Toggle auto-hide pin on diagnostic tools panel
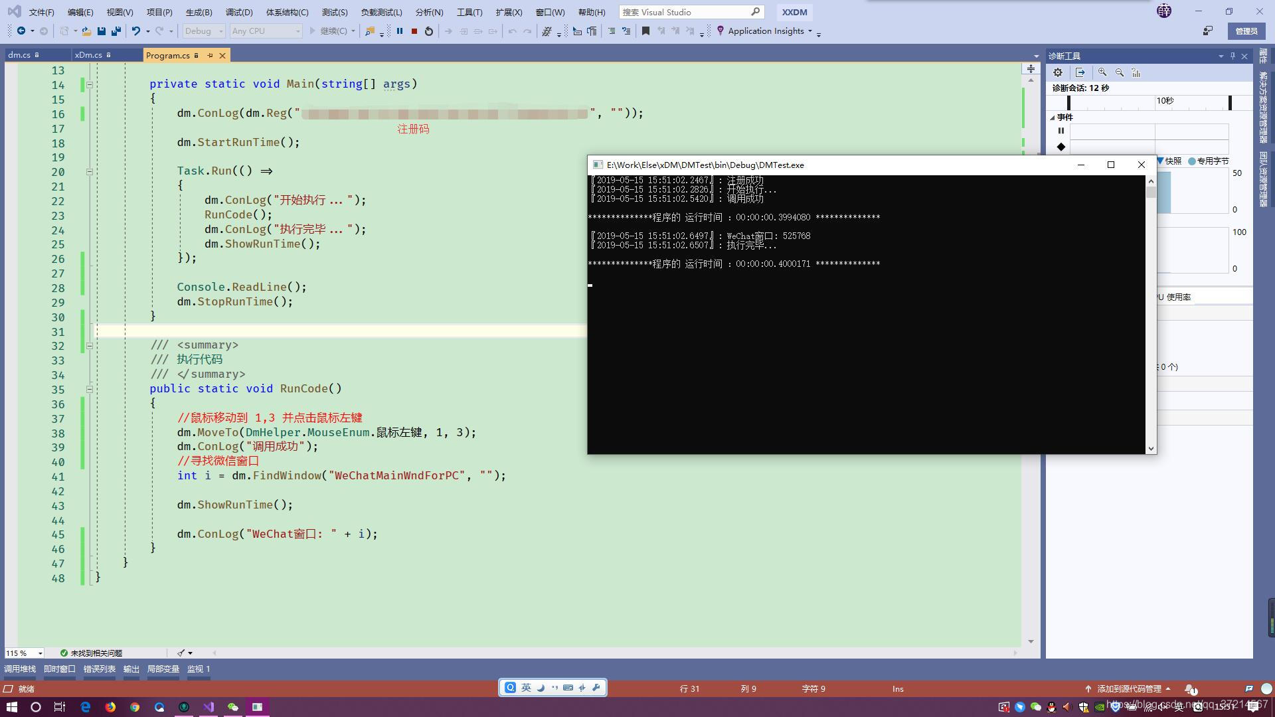 [1232, 56]
